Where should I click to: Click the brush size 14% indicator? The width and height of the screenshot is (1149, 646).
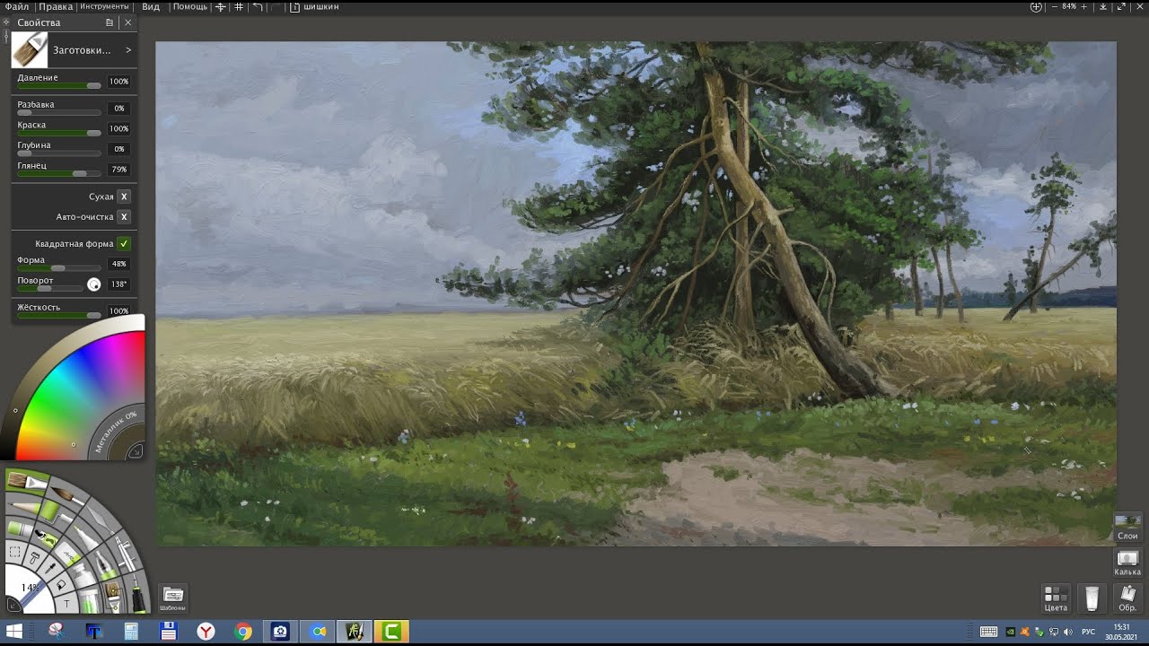(x=31, y=588)
